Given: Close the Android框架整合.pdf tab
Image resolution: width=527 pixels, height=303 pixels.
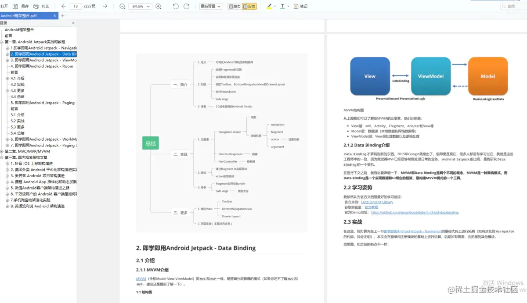Looking at the screenshot, I should tap(55, 16).
